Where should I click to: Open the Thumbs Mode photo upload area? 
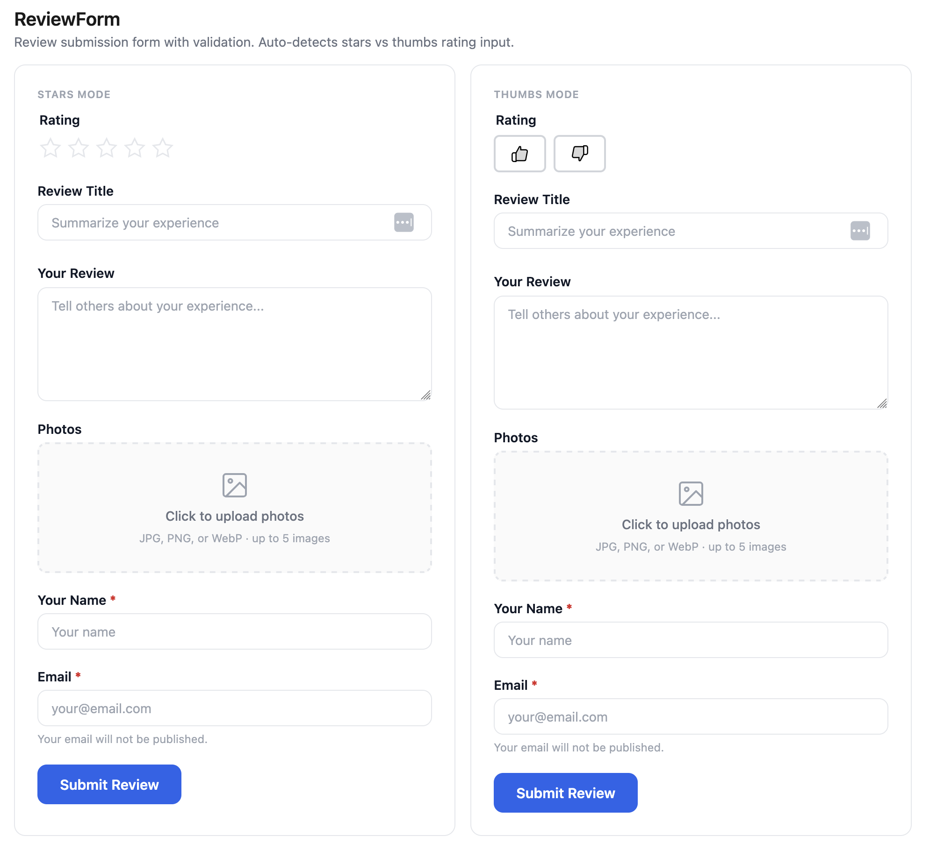click(691, 516)
